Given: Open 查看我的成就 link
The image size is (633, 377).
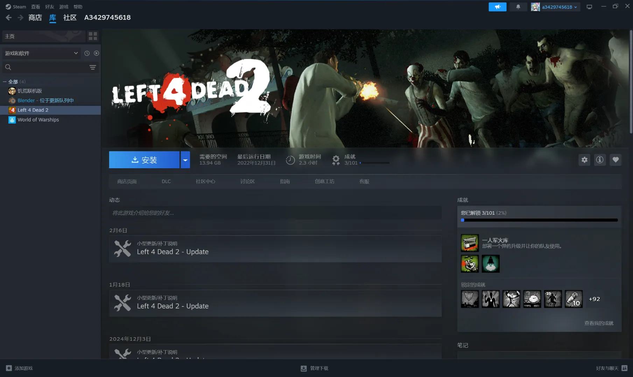Looking at the screenshot, I should pos(599,323).
